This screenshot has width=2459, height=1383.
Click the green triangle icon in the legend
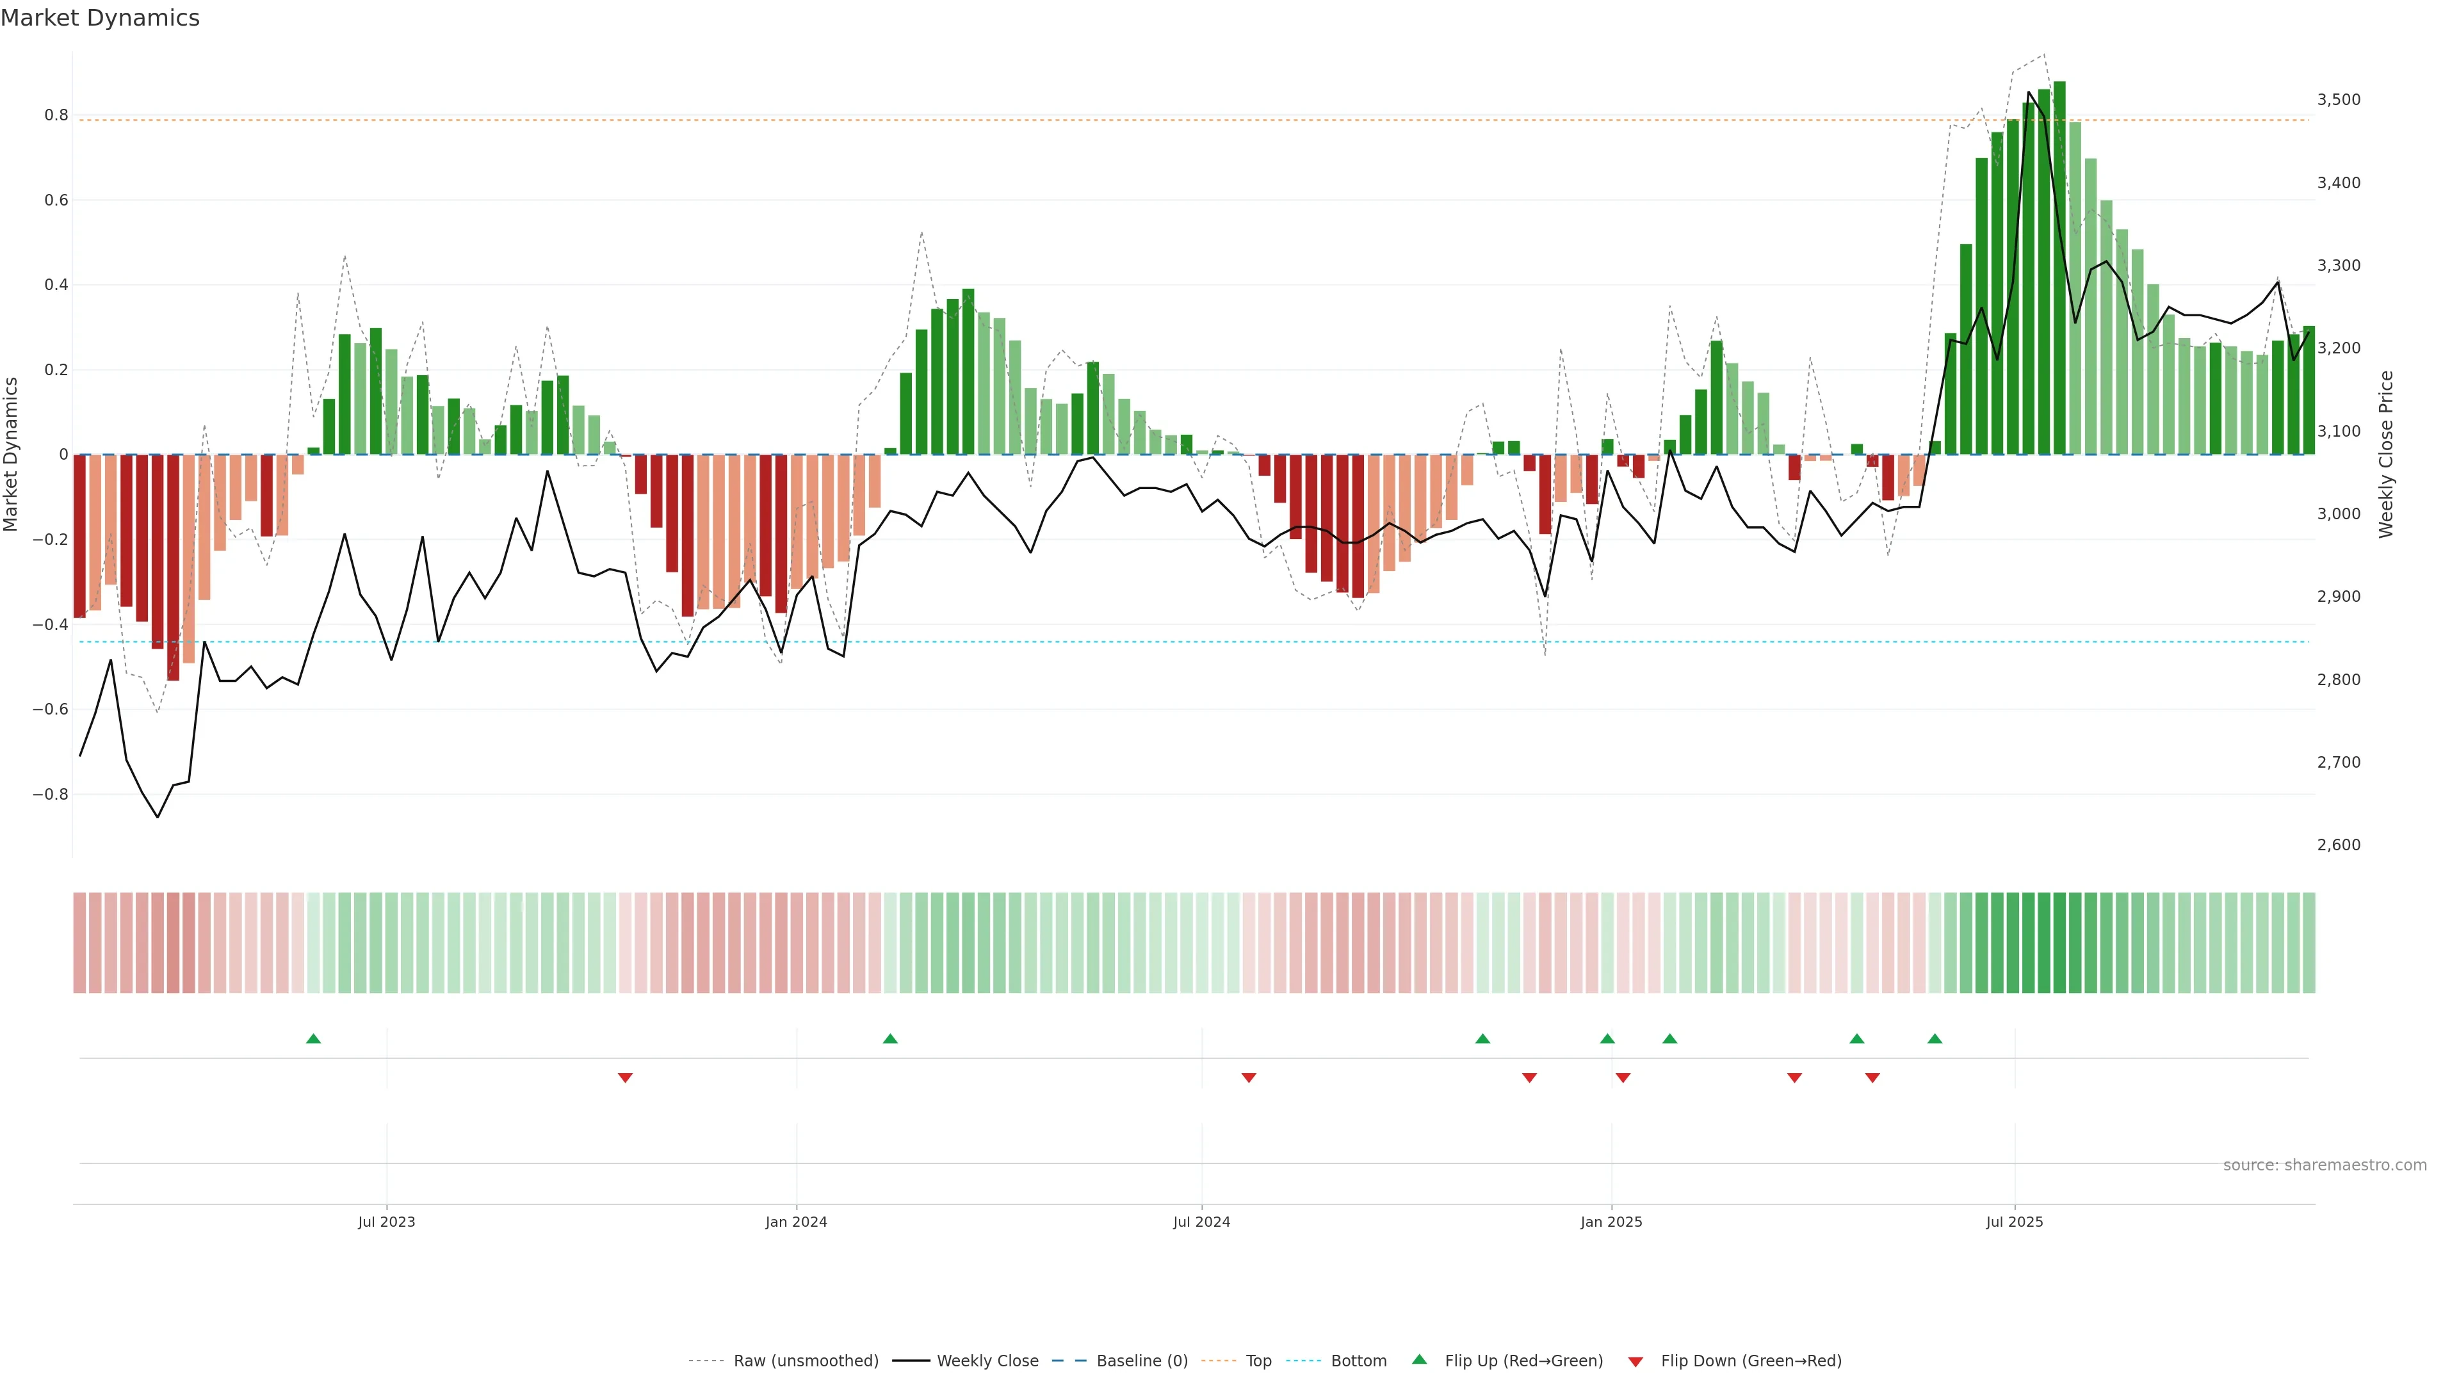tap(1420, 1359)
